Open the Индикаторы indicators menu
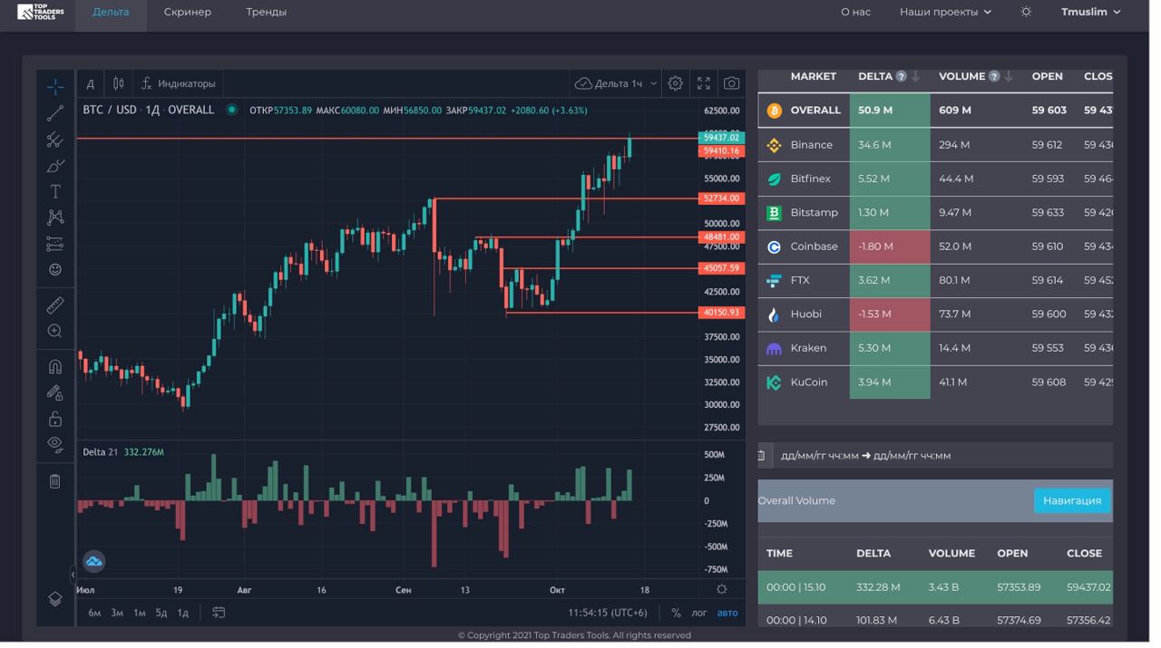The height and width of the screenshot is (648, 1161). (179, 83)
